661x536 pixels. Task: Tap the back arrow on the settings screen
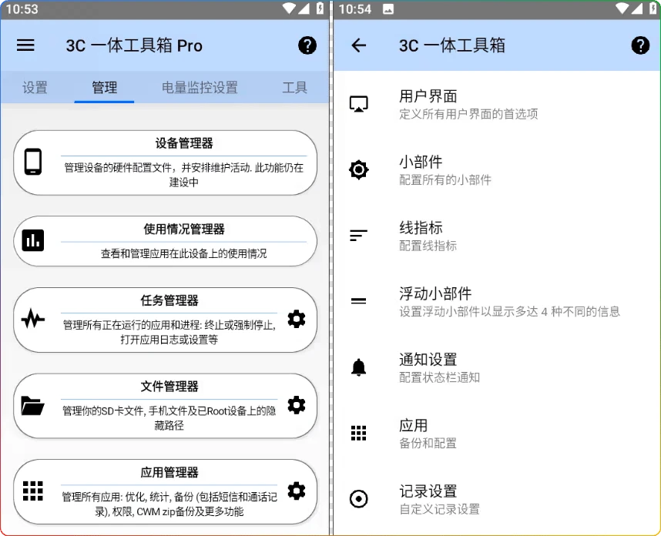(x=357, y=45)
